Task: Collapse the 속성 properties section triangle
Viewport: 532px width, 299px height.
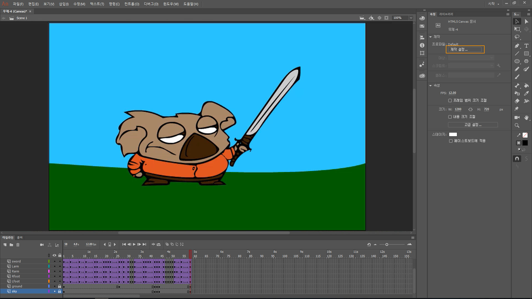Action: (x=431, y=86)
